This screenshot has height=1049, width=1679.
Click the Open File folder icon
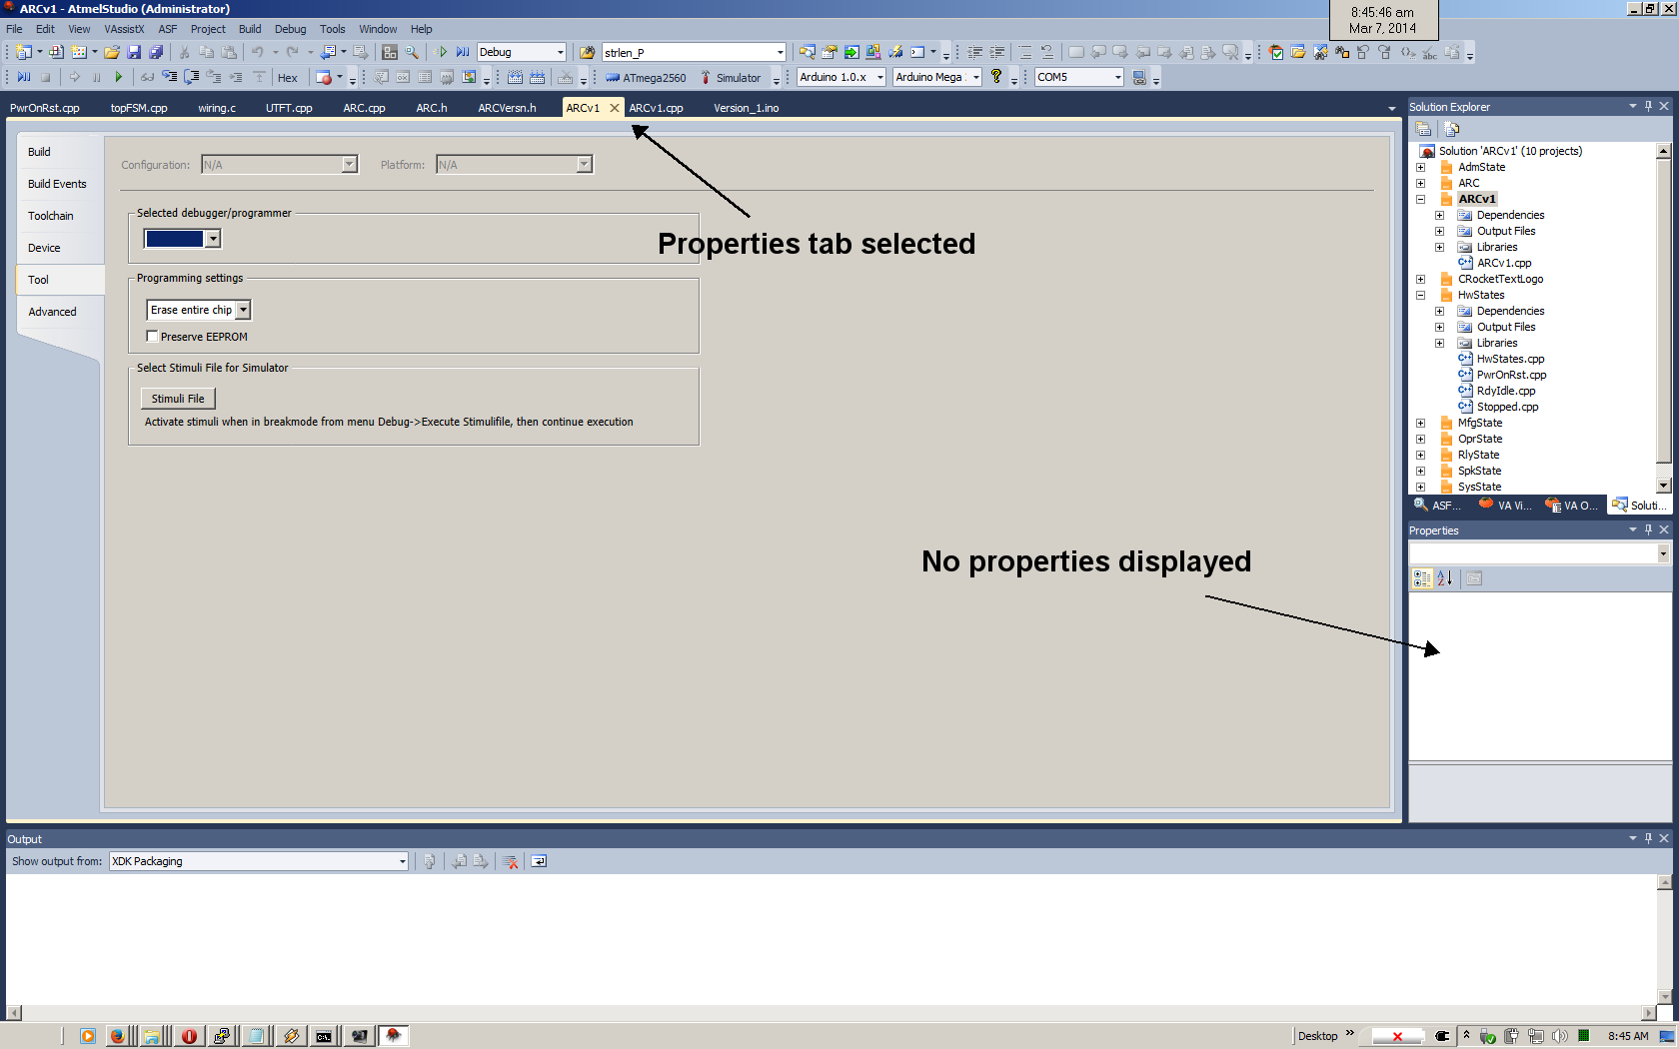pos(112,52)
